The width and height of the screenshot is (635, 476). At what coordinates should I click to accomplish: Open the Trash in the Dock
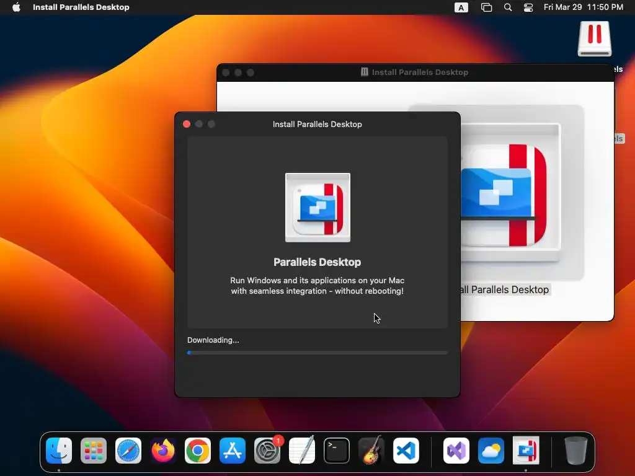(576, 451)
